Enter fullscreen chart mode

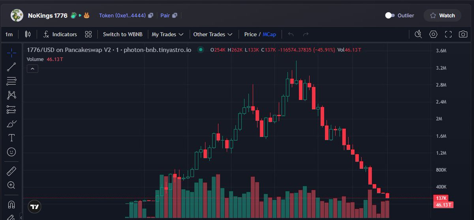pyautogui.click(x=448, y=34)
